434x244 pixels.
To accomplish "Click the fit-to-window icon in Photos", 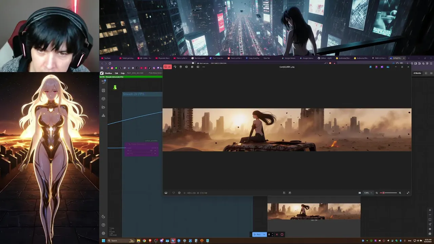I will (x=284, y=193).
